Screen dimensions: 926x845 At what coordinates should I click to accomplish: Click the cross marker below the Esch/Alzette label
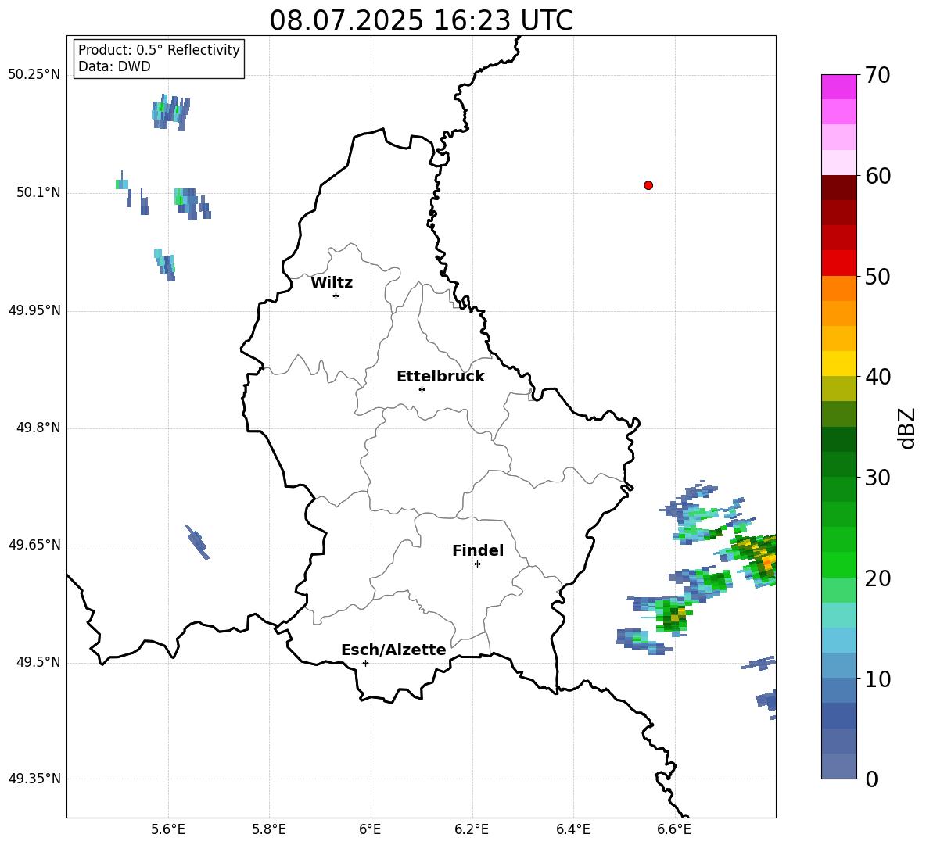coord(365,663)
